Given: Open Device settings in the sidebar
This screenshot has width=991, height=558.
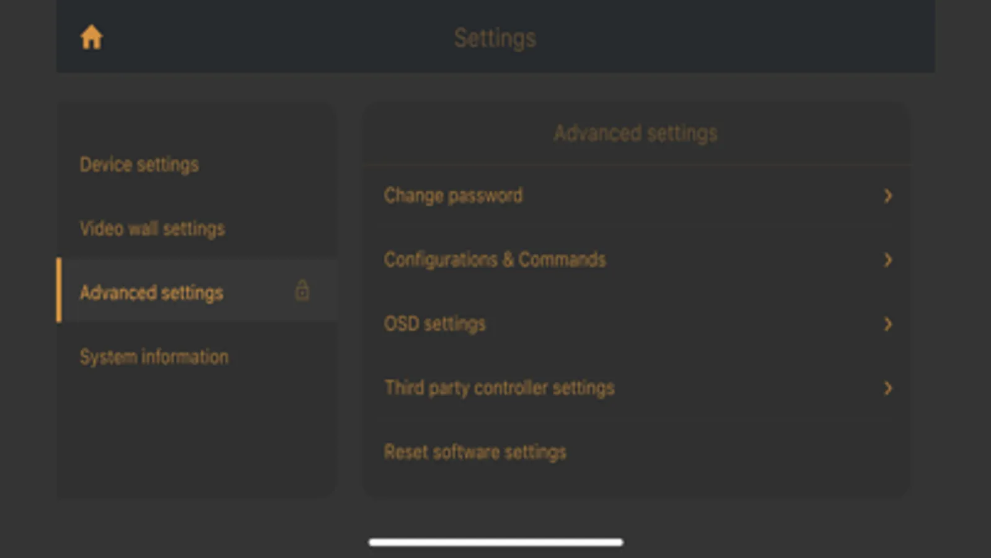Looking at the screenshot, I should click(139, 165).
